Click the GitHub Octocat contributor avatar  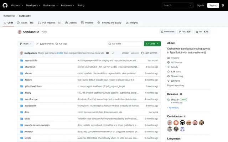coord(182,123)
